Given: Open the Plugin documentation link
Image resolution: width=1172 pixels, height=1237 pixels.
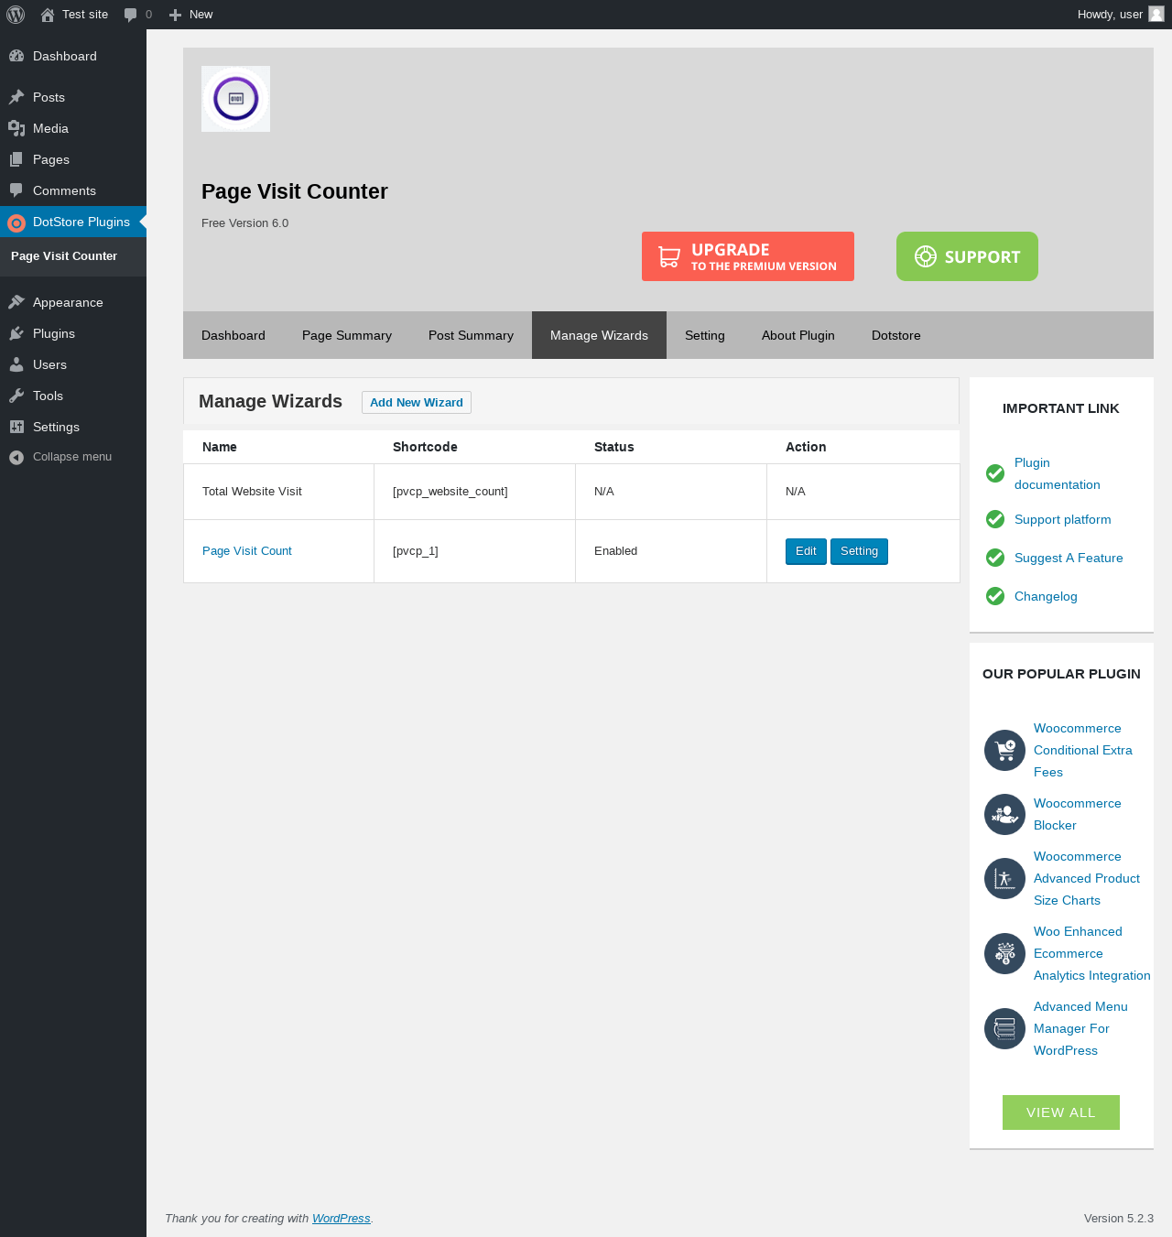Looking at the screenshot, I should coord(1058,473).
